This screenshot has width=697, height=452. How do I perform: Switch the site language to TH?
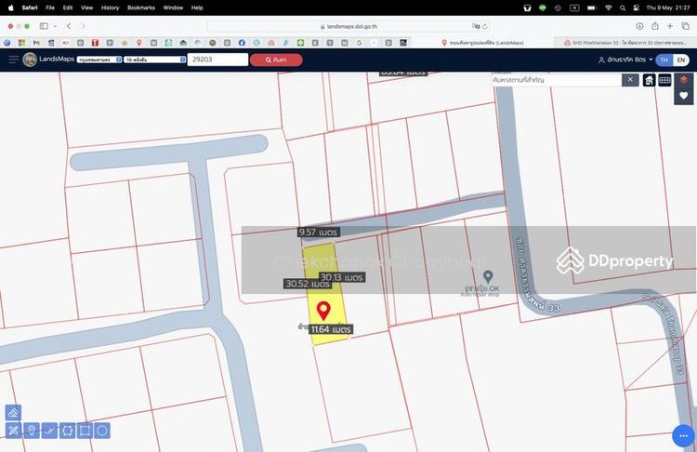click(x=663, y=60)
